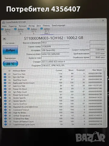Image resolution: width=109 pixels, height=146 pixels.
Task: Click the status dot for Power-On Hours
Action: point(5,89)
